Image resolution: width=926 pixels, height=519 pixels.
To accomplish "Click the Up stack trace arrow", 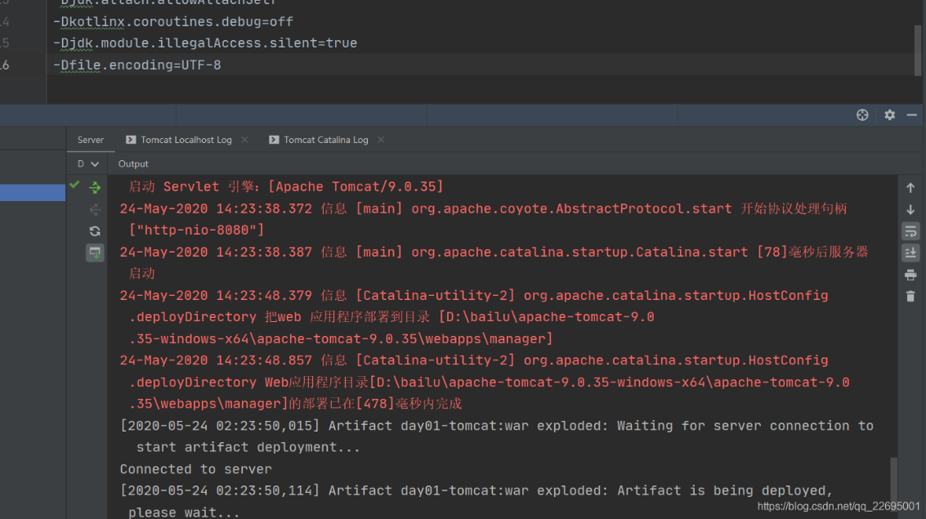I will point(910,188).
